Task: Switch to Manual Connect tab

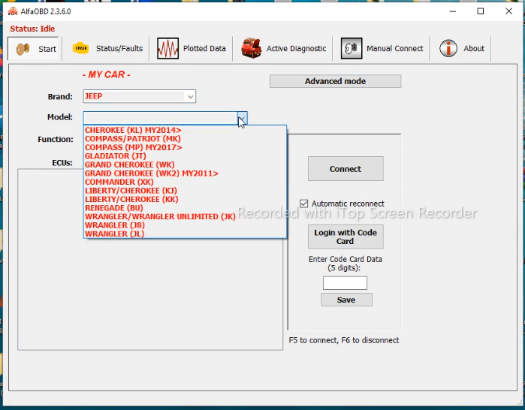Action: pyautogui.click(x=395, y=49)
